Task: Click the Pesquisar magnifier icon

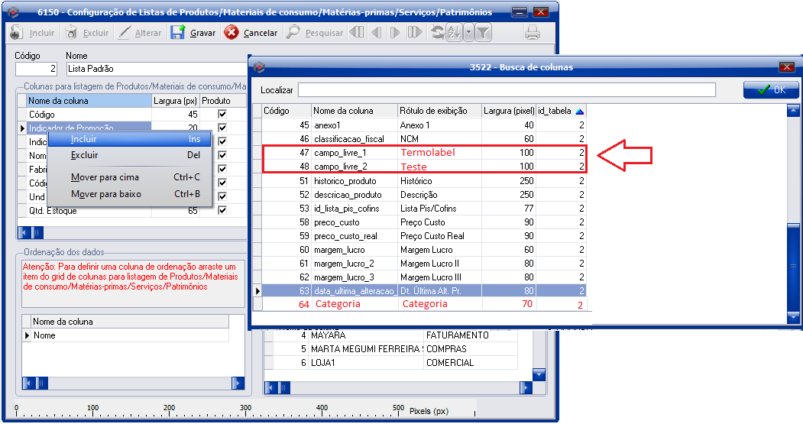Action: tap(293, 33)
